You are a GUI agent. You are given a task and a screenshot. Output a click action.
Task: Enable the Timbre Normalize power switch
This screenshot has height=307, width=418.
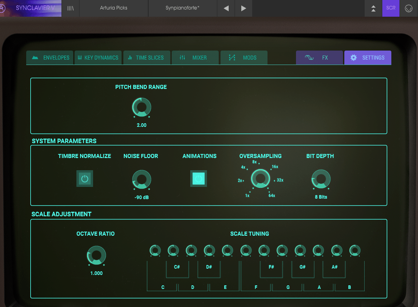[85, 178]
